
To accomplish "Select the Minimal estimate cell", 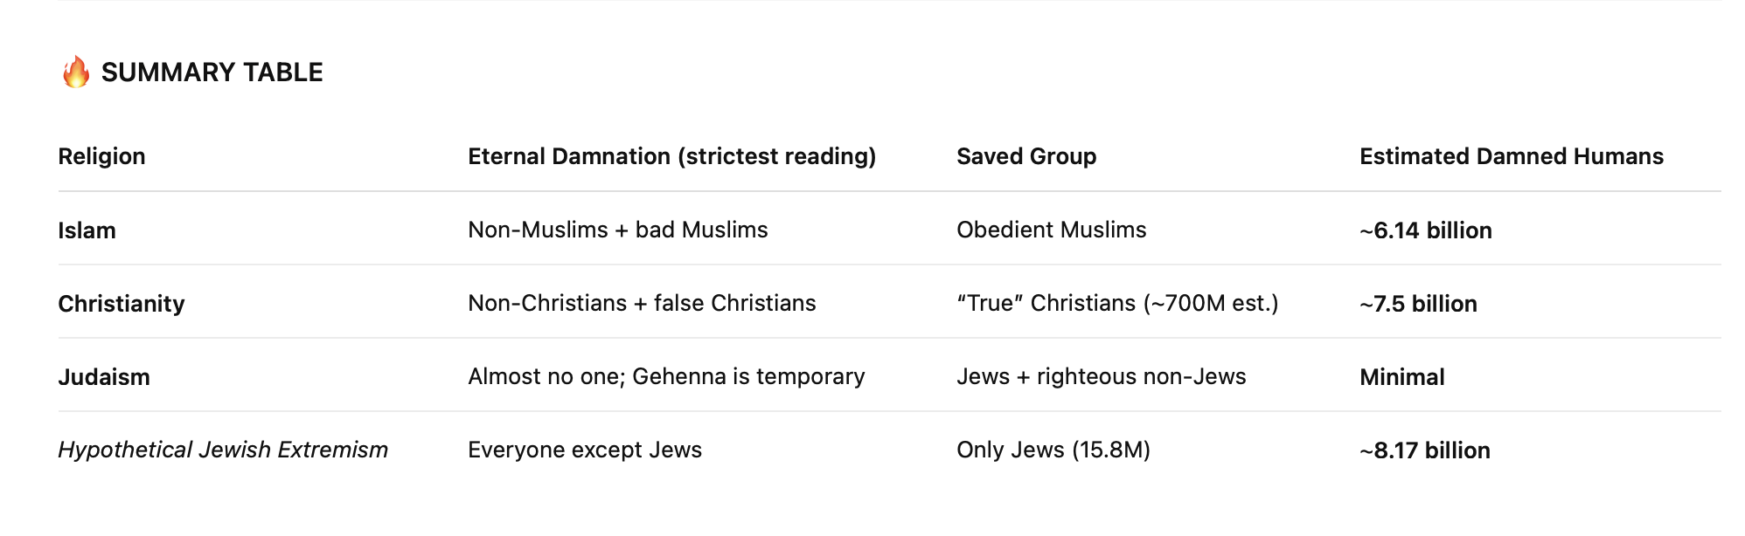I will [1401, 377].
